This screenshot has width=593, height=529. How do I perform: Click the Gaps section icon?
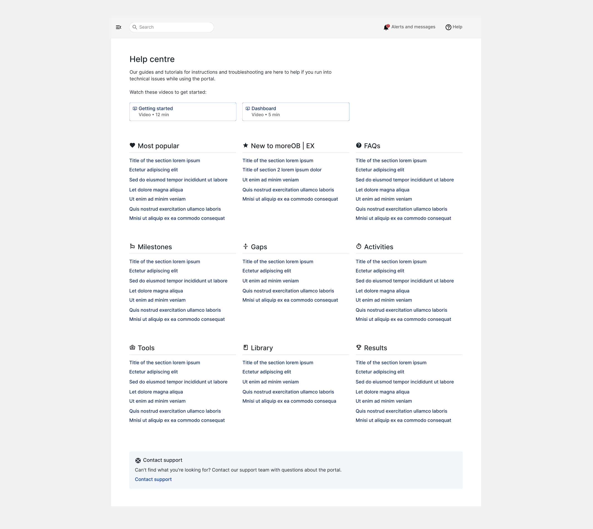pos(246,247)
